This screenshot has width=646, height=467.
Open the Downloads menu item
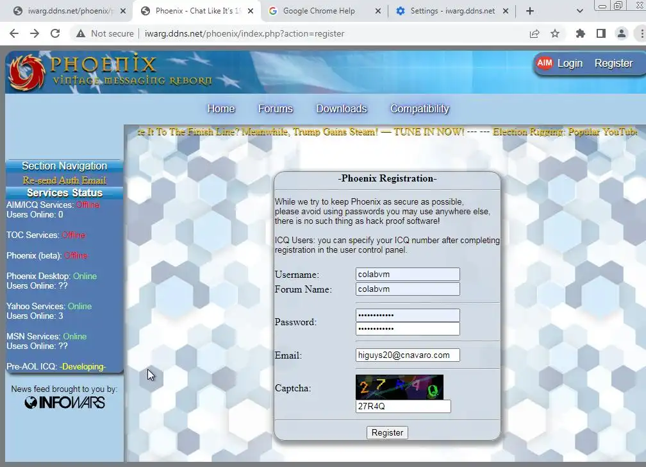point(342,108)
